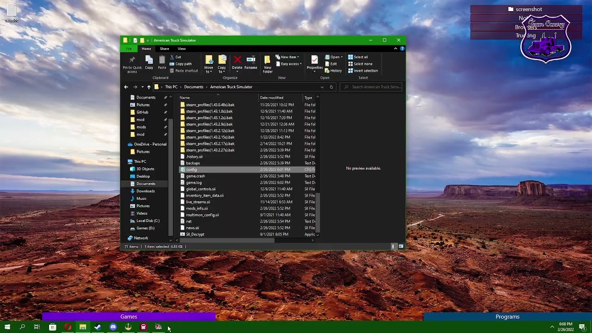The width and height of the screenshot is (592, 333).
Task: Go back with the back arrow
Action: tap(126, 87)
